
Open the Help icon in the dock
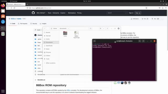[3, 22]
